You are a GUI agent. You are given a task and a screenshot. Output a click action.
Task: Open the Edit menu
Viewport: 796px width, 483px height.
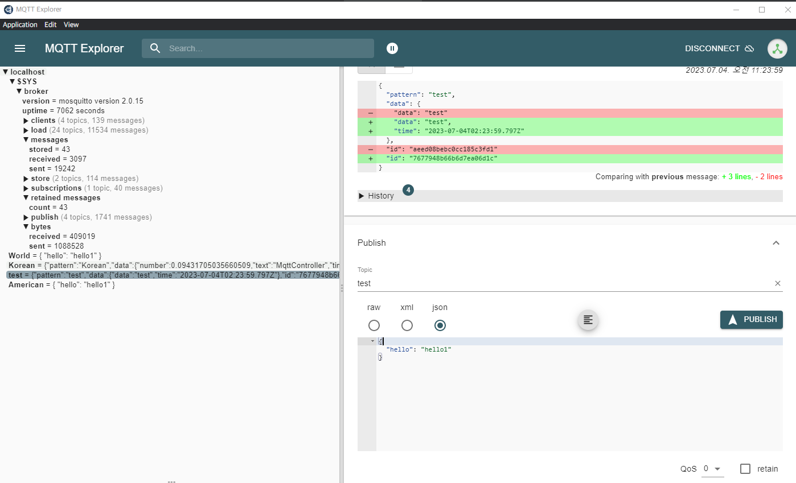click(51, 24)
